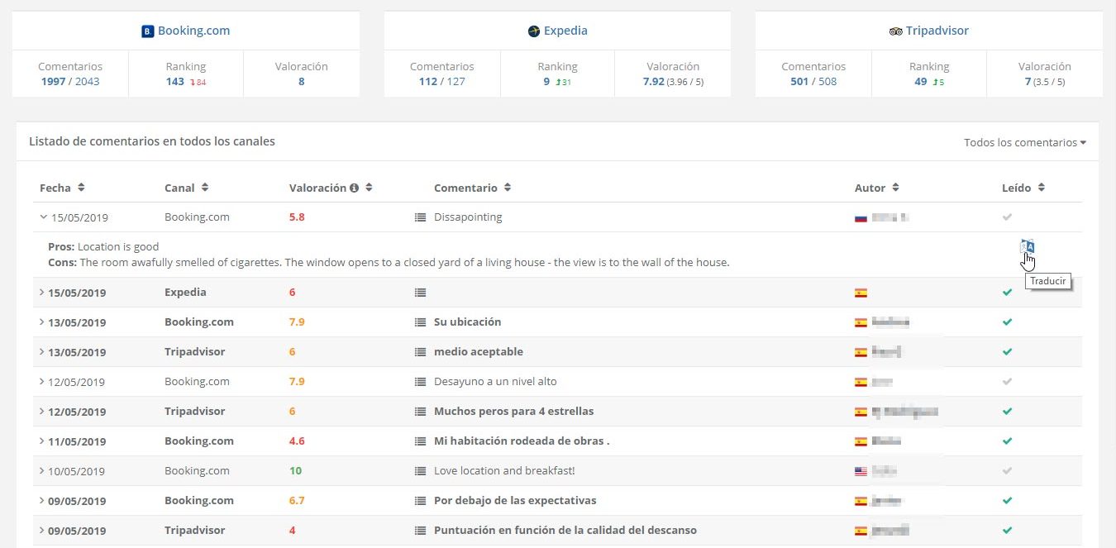Click Valoración column header label
Image resolution: width=1116 pixels, height=548 pixels.
[317, 188]
